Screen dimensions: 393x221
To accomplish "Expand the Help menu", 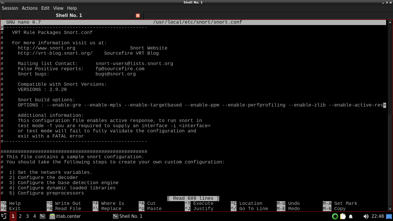I will (72, 8).
